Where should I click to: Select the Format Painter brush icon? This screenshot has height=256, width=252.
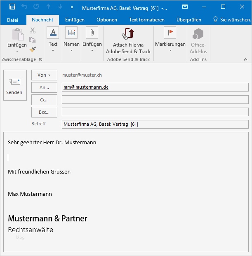point(33,49)
